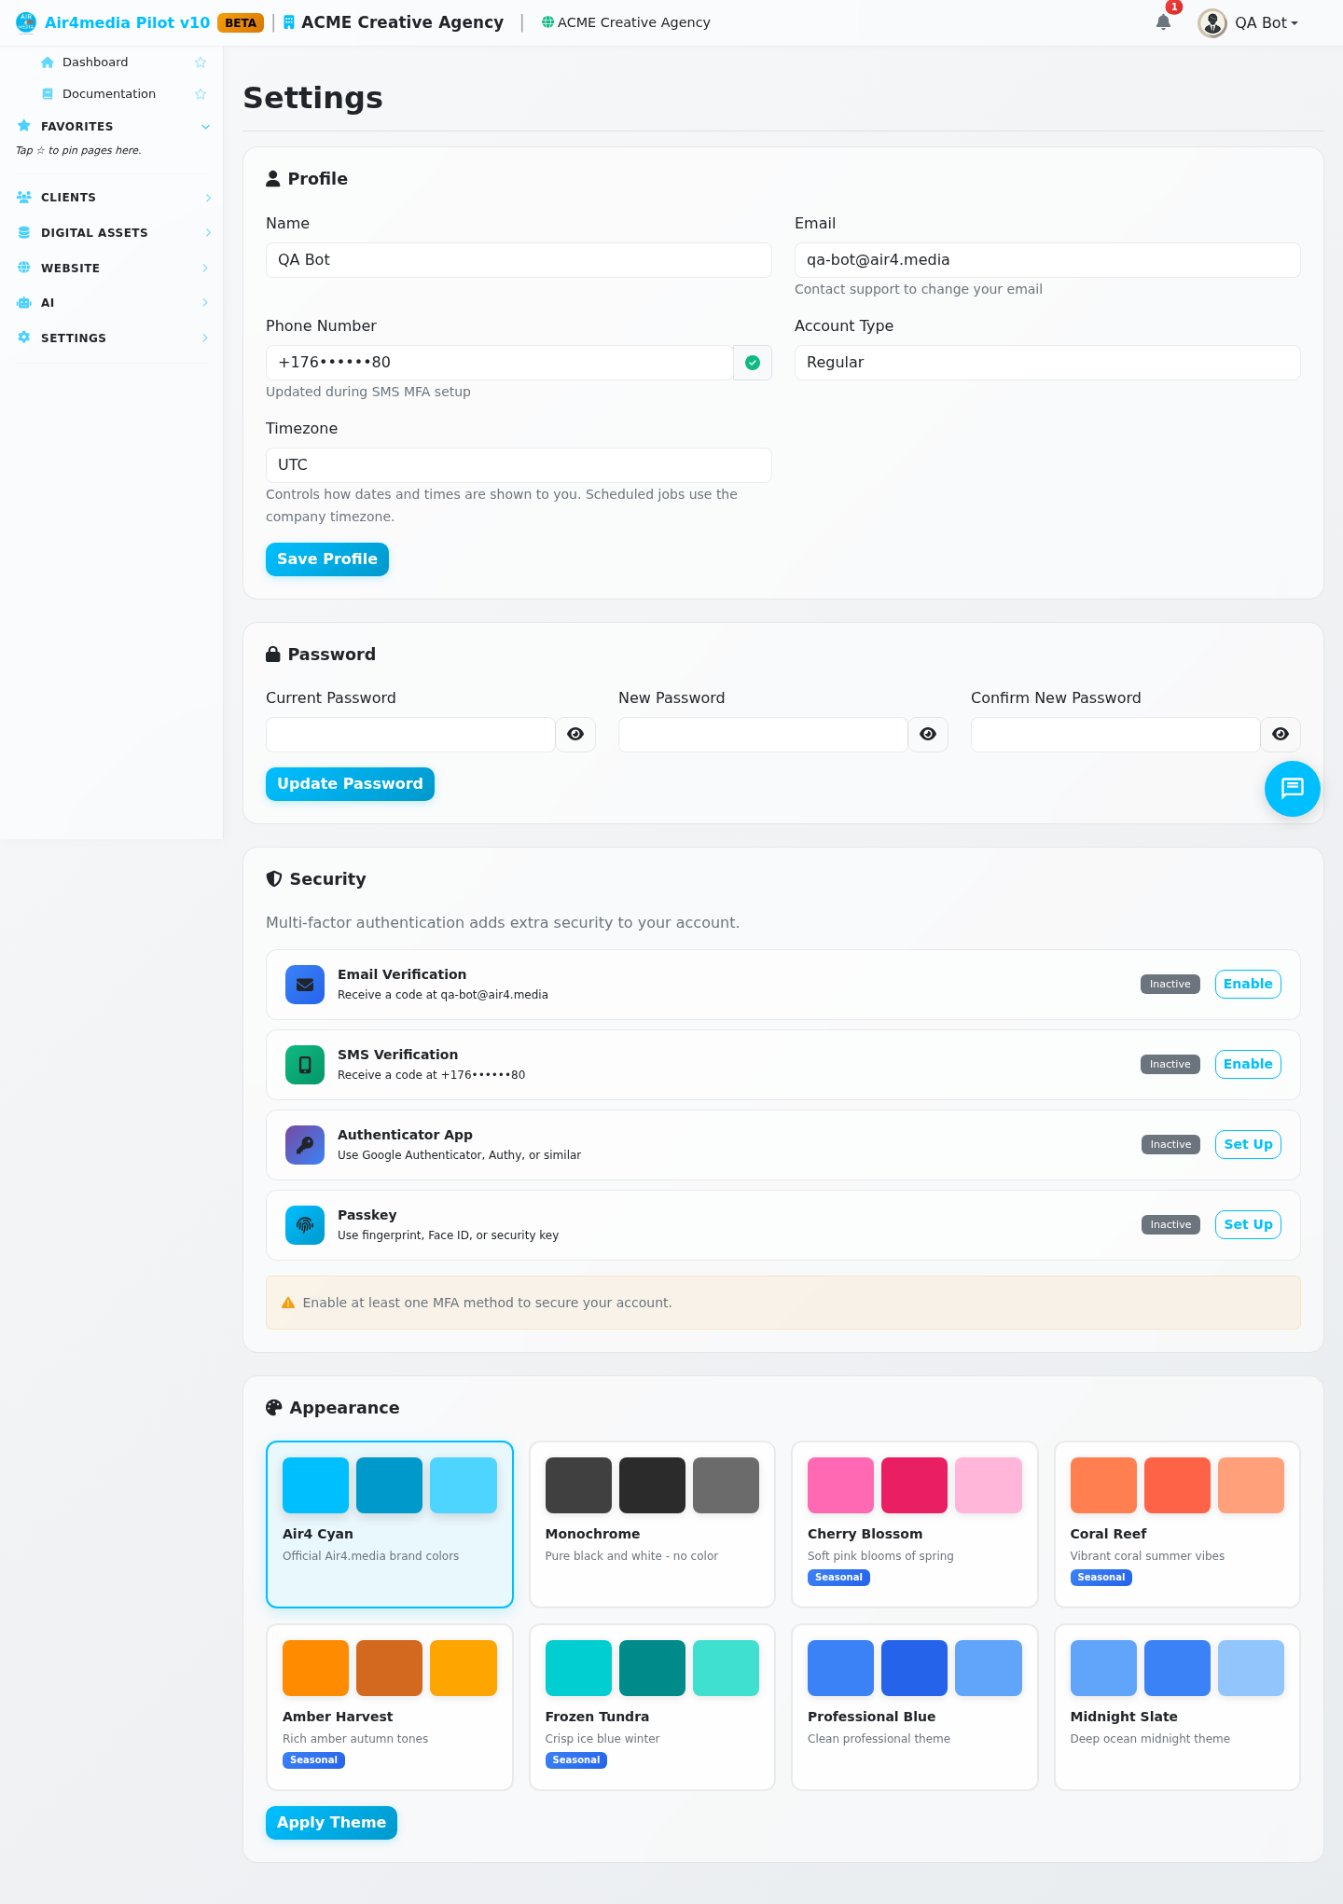Set up a Passkey
This screenshot has height=1904, width=1343.
pos(1248,1225)
